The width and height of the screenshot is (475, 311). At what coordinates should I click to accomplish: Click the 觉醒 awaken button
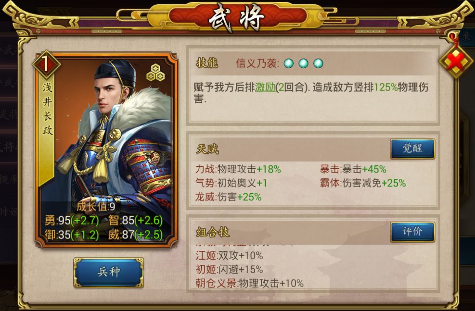[x=412, y=149]
